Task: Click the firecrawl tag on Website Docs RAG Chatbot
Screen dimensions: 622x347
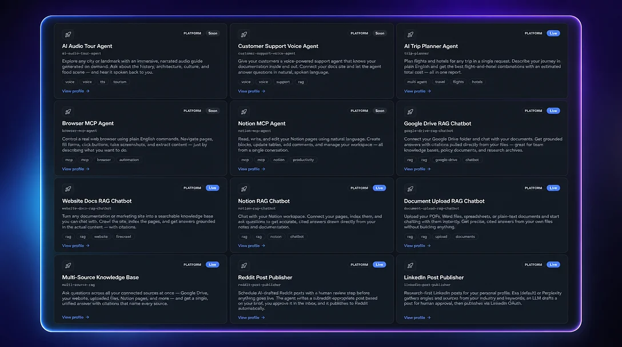Action: 123,236
